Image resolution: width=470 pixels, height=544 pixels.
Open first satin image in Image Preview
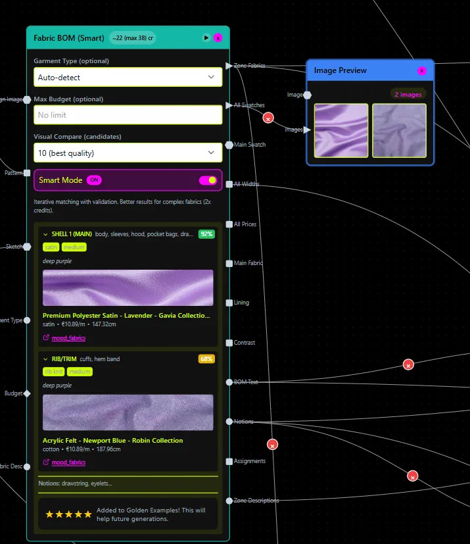[341, 130]
